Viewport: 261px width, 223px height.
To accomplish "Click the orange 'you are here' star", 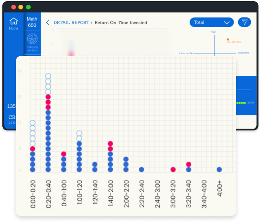I will 228,39.
